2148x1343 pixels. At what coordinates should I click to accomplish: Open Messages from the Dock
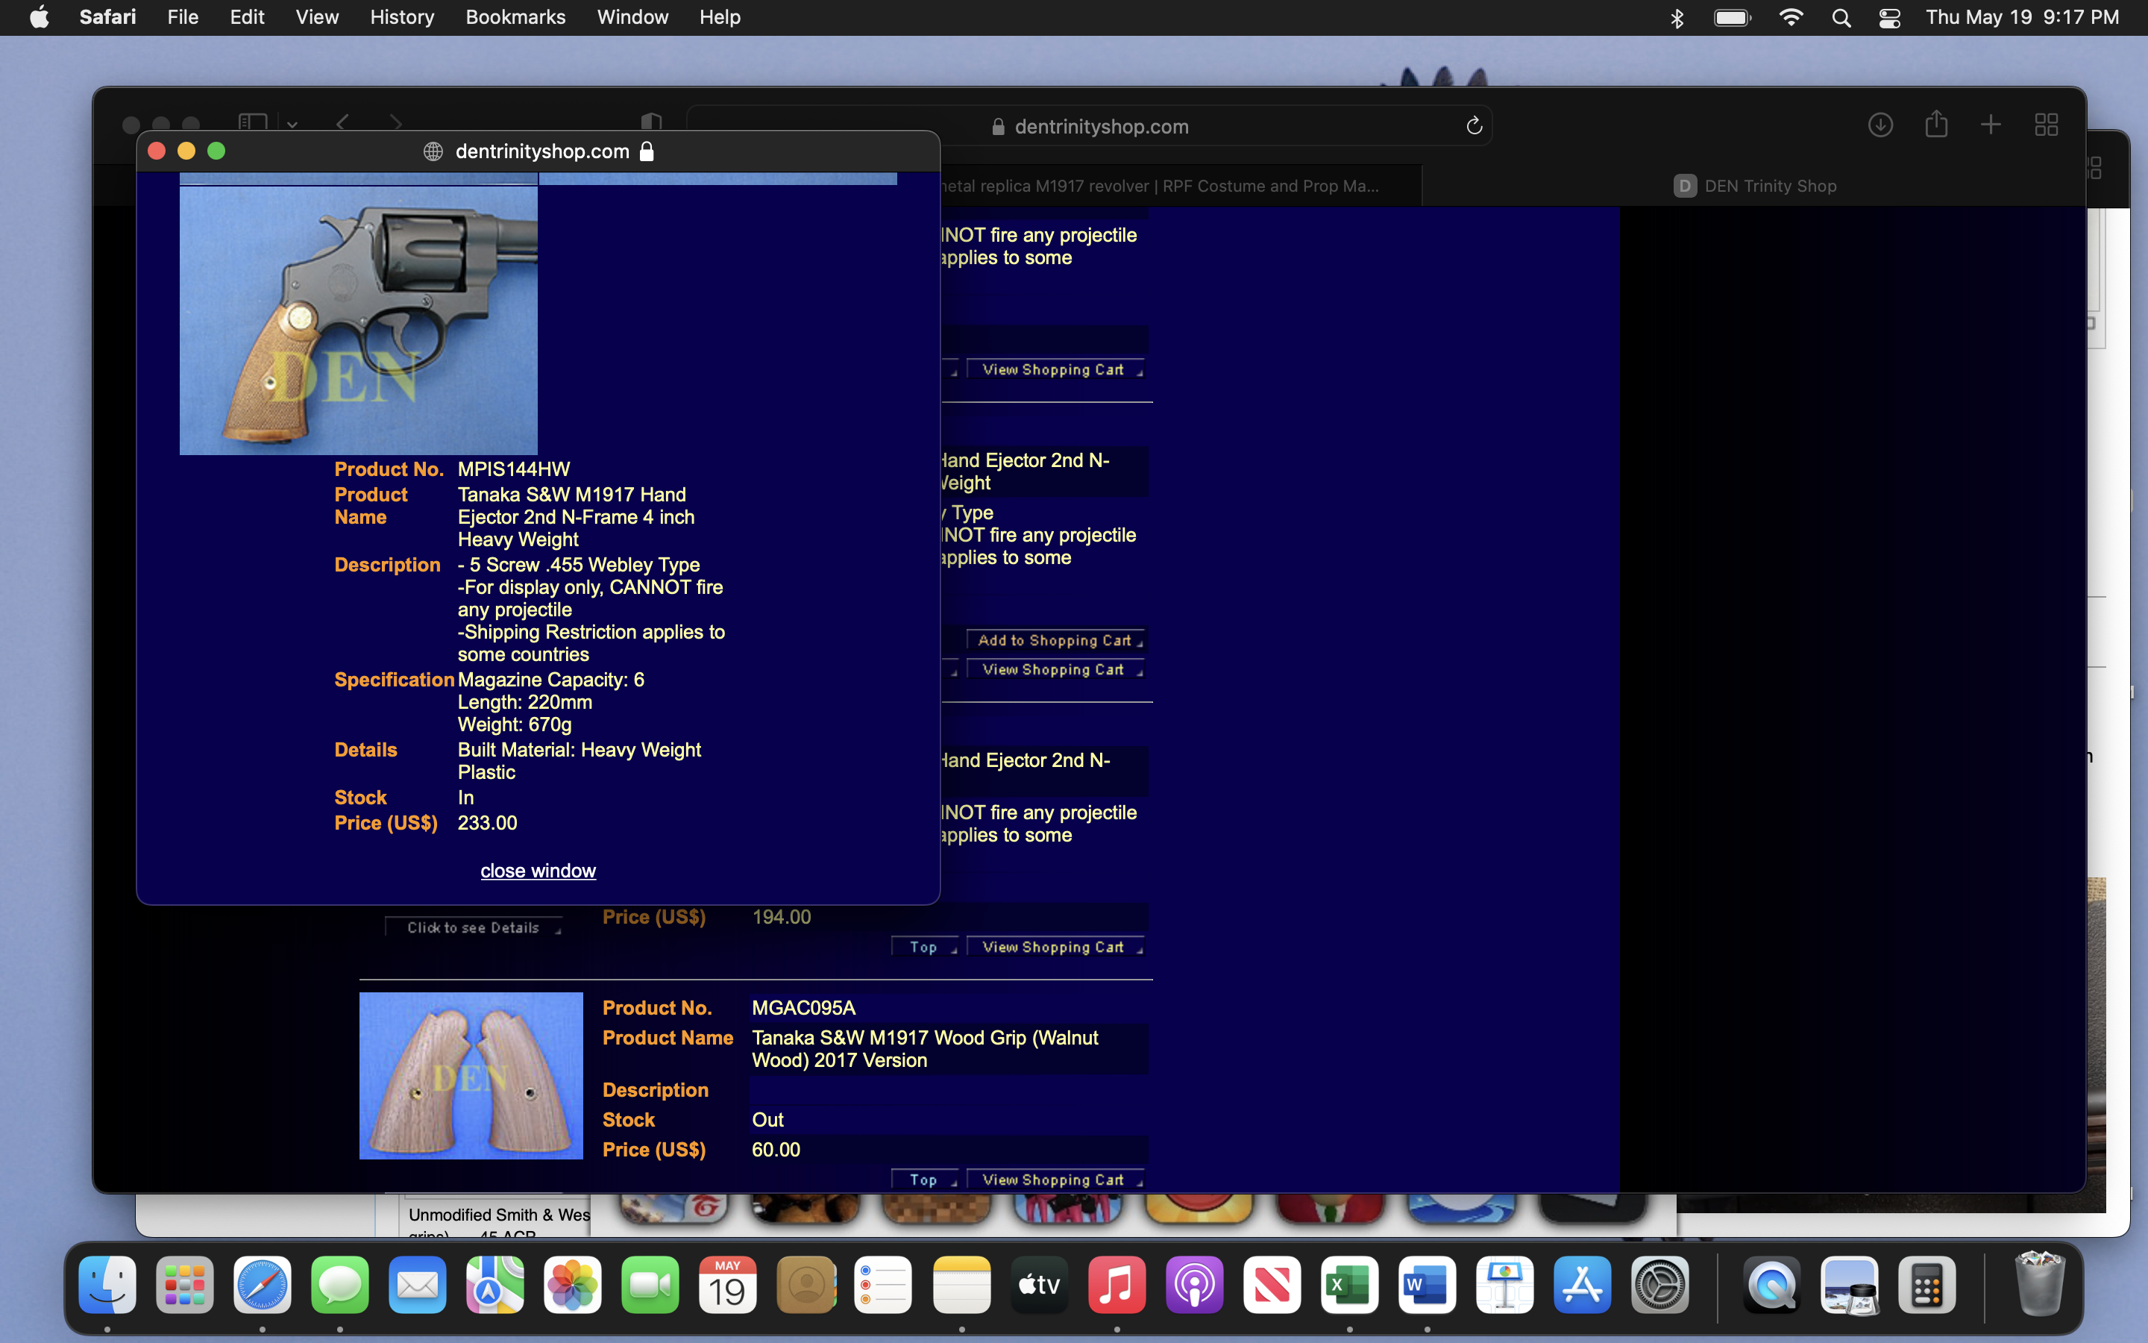coord(340,1284)
